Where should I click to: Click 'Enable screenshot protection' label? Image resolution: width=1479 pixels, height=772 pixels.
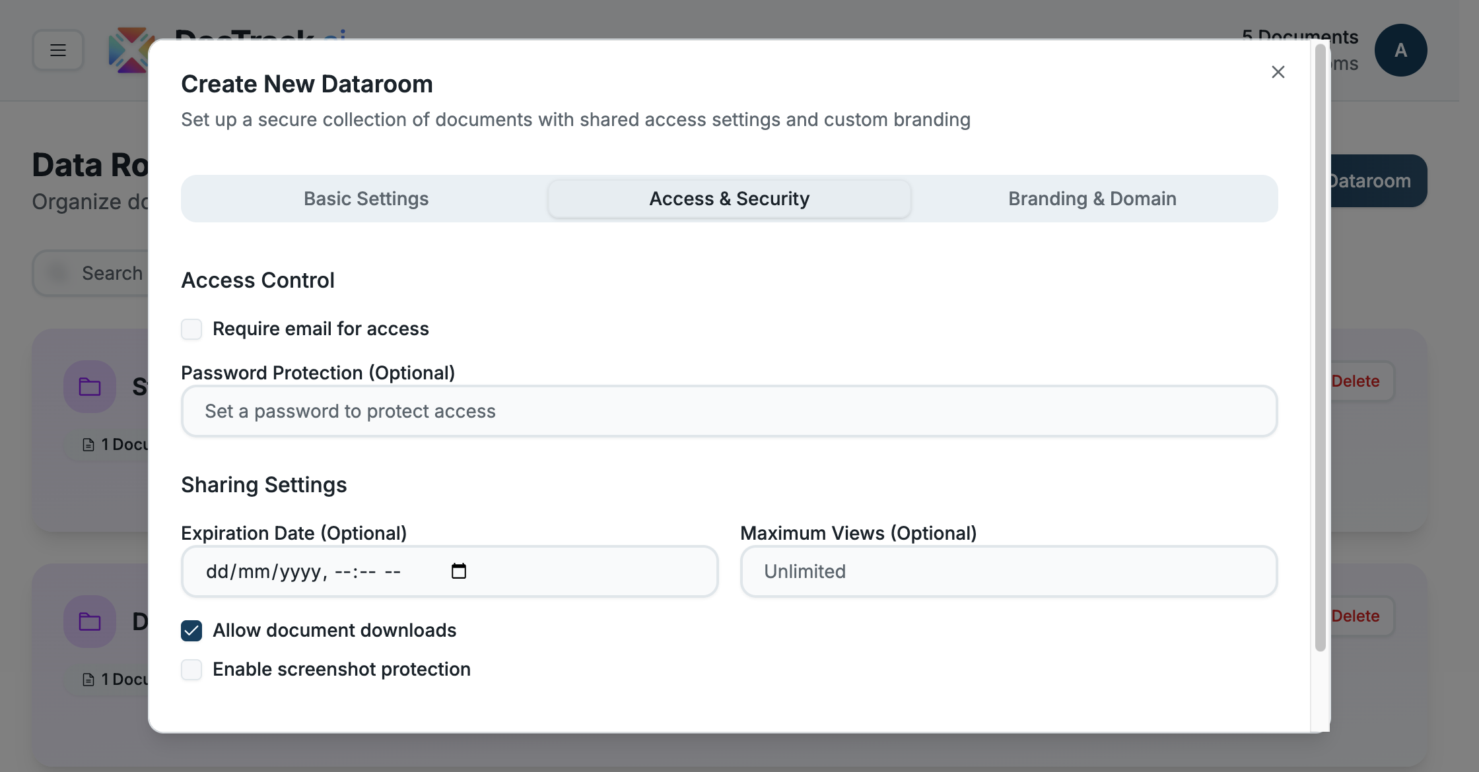(x=341, y=669)
